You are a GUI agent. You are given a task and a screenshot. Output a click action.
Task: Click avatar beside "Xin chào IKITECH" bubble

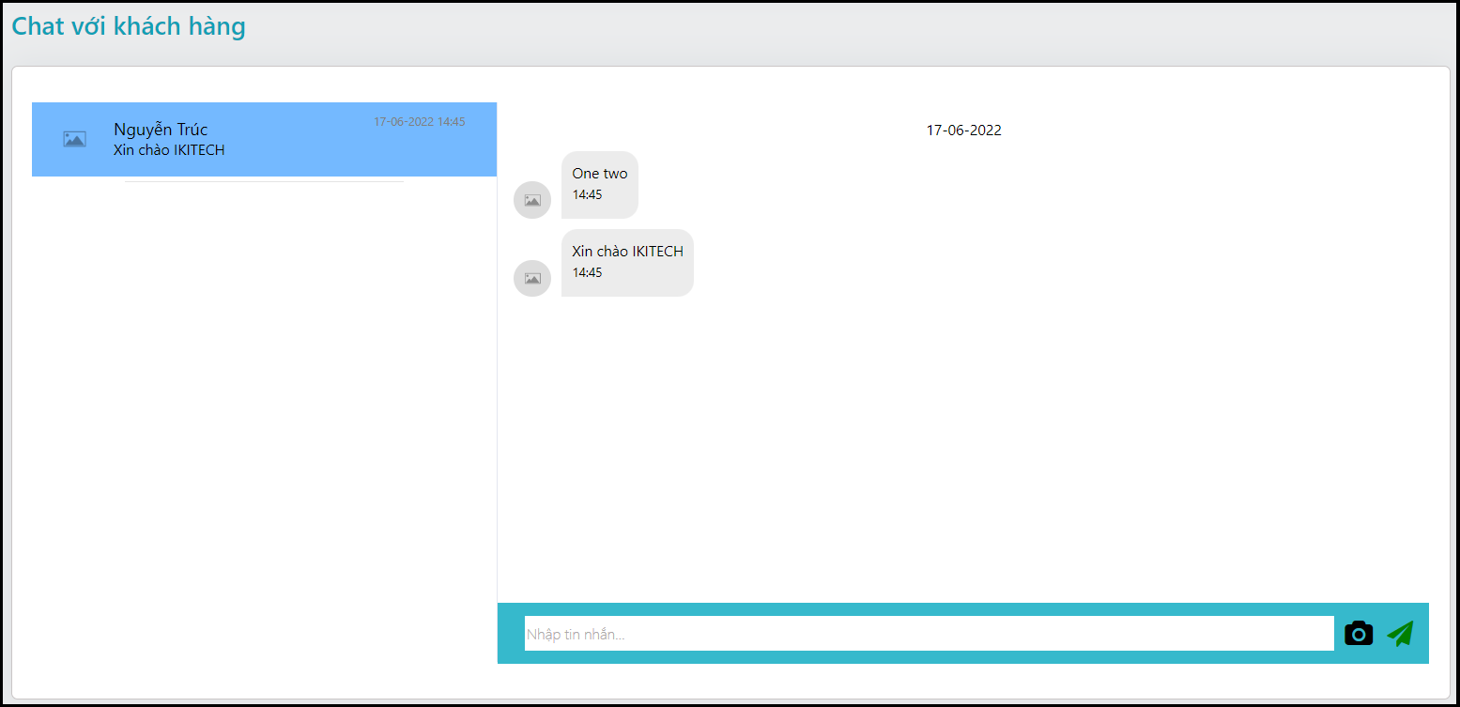(x=532, y=279)
